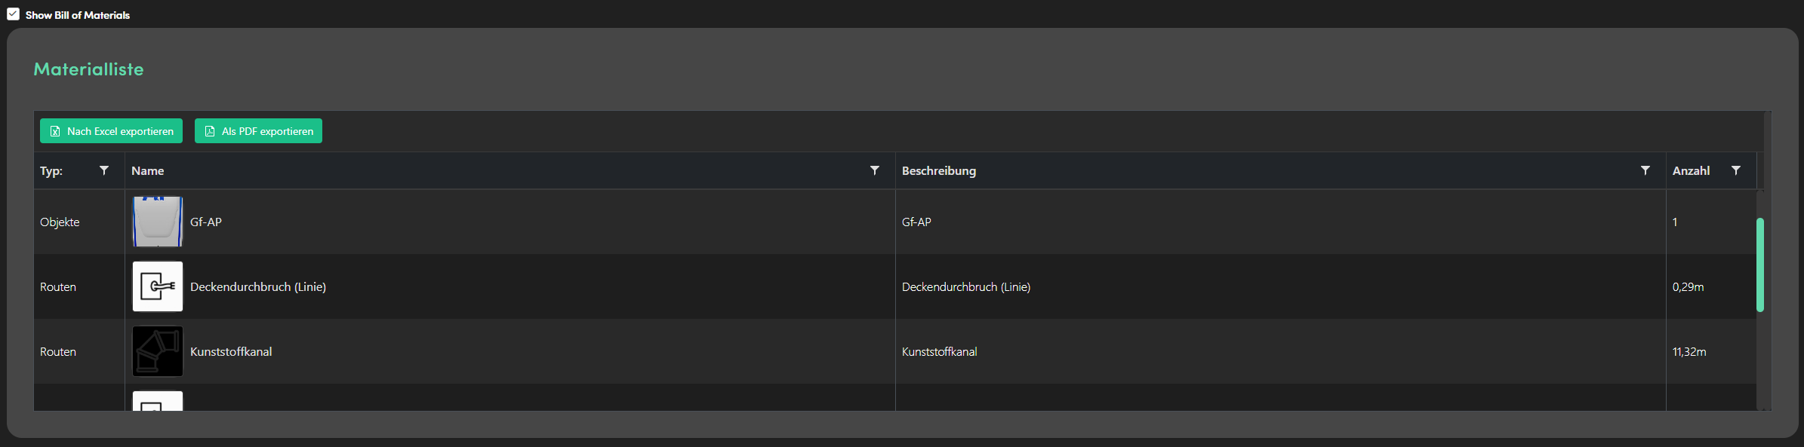Click the Materialliste heading
This screenshot has height=447, width=1804.
point(88,69)
